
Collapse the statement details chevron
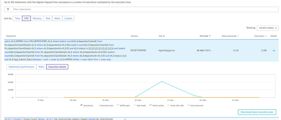tap(274, 51)
